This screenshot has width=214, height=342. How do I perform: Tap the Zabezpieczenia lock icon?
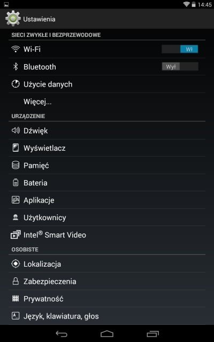click(x=16, y=282)
